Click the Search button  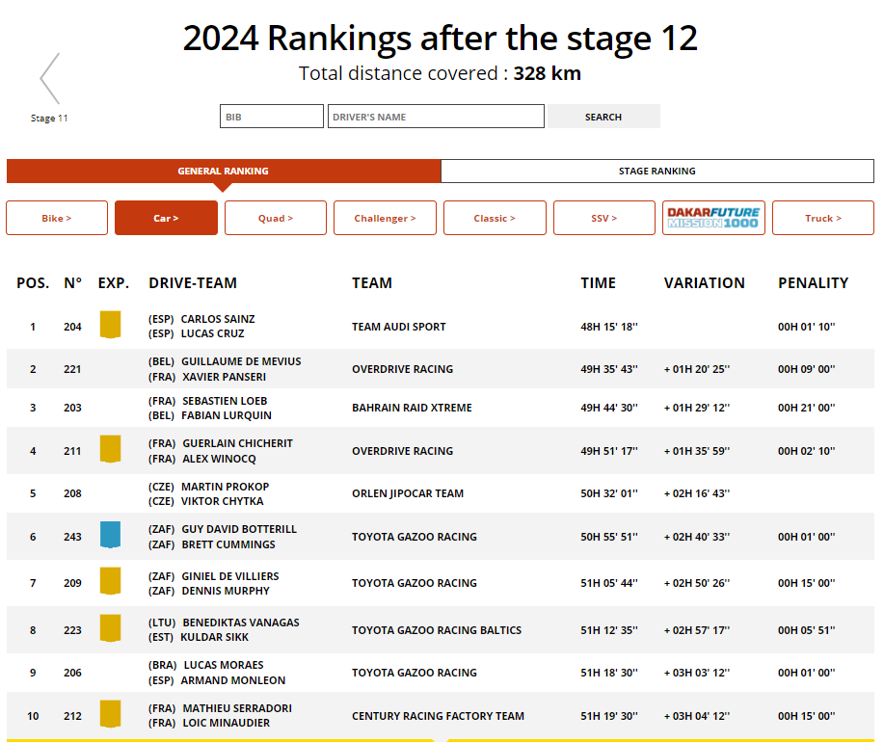603,117
